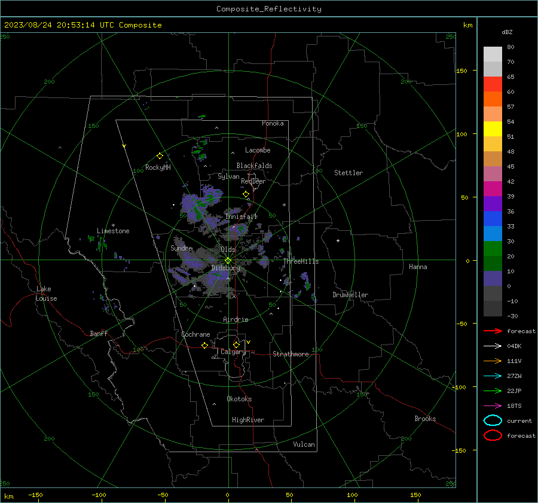Click the Airdrie label
This screenshot has width=538, height=503.
[236, 319]
